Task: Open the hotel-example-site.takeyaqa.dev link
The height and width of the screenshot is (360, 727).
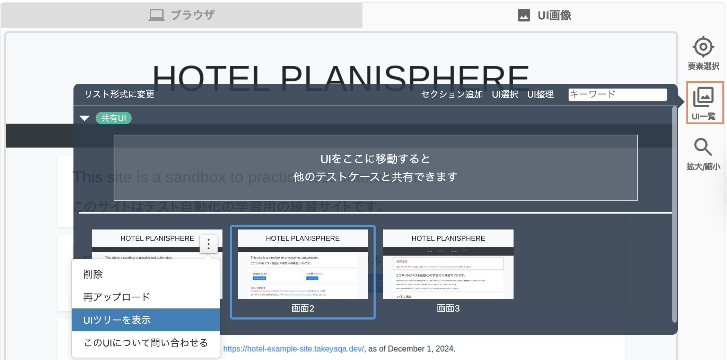Action: [294, 349]
